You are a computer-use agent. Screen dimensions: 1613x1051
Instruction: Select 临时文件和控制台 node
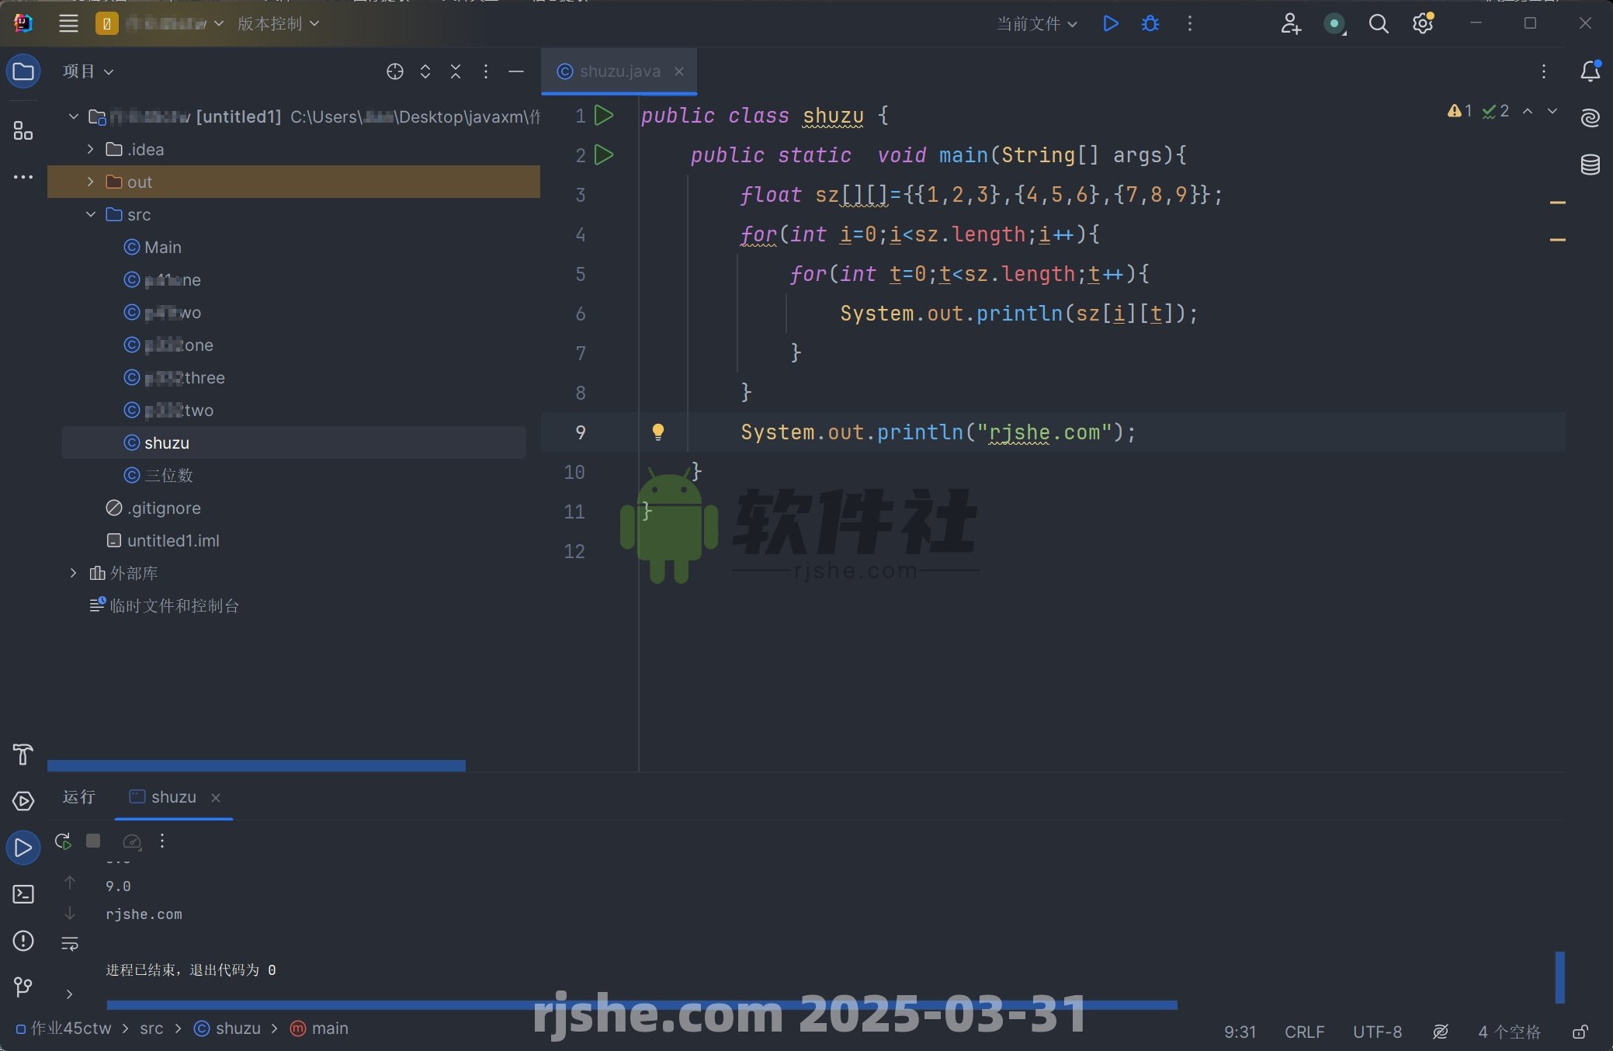tap(165, 605)
